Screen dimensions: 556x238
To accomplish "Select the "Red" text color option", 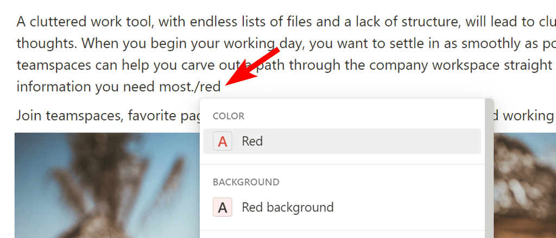I will (x=252, y=142).
